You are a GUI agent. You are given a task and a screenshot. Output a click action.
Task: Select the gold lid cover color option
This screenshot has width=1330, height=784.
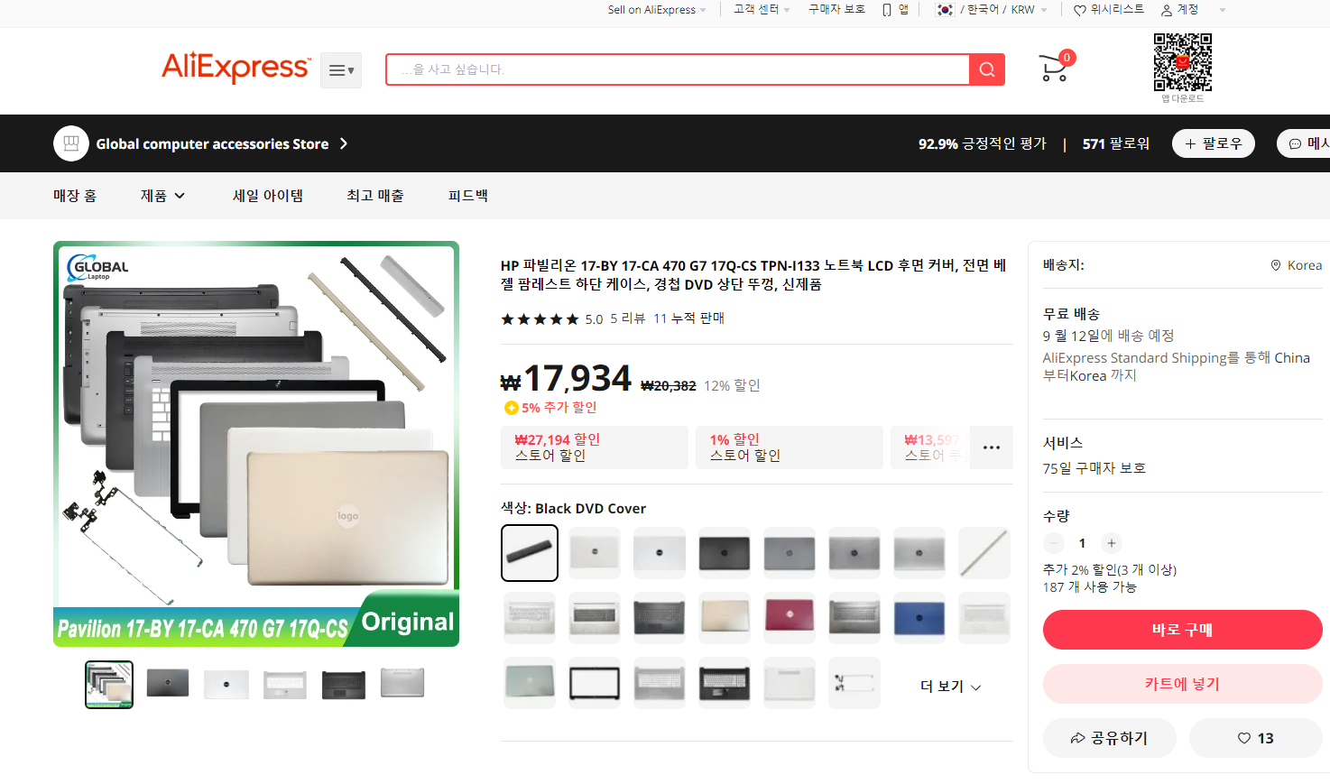point(725,618)
